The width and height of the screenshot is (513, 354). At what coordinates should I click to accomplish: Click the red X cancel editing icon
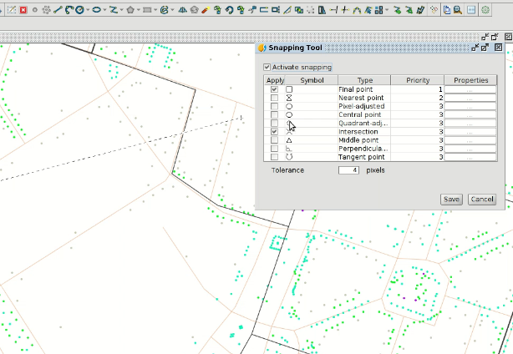click(x=23, y=10)
